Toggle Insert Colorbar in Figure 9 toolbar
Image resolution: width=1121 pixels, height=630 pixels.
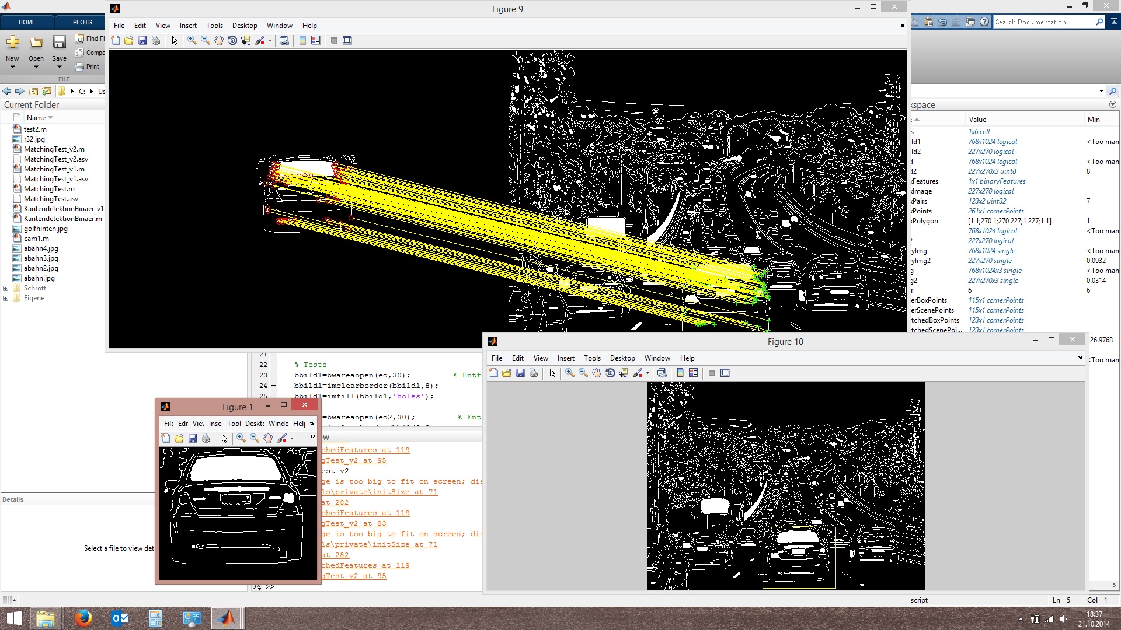302,40
